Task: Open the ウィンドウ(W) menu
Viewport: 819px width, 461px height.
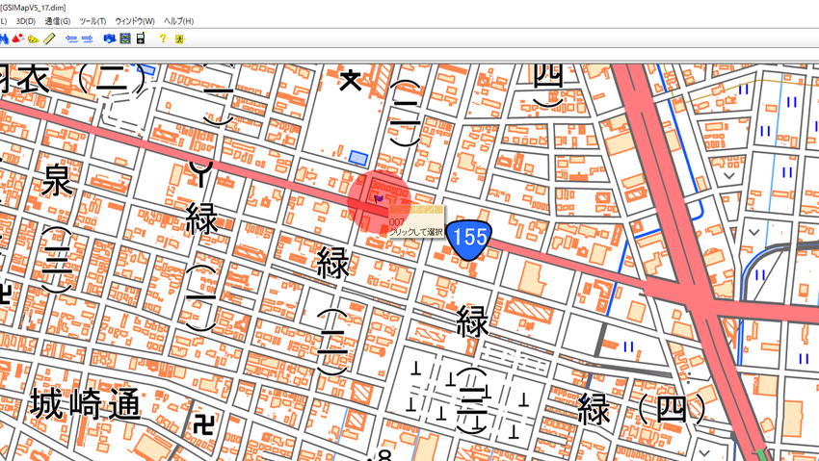Action: [x=135, y=21]
